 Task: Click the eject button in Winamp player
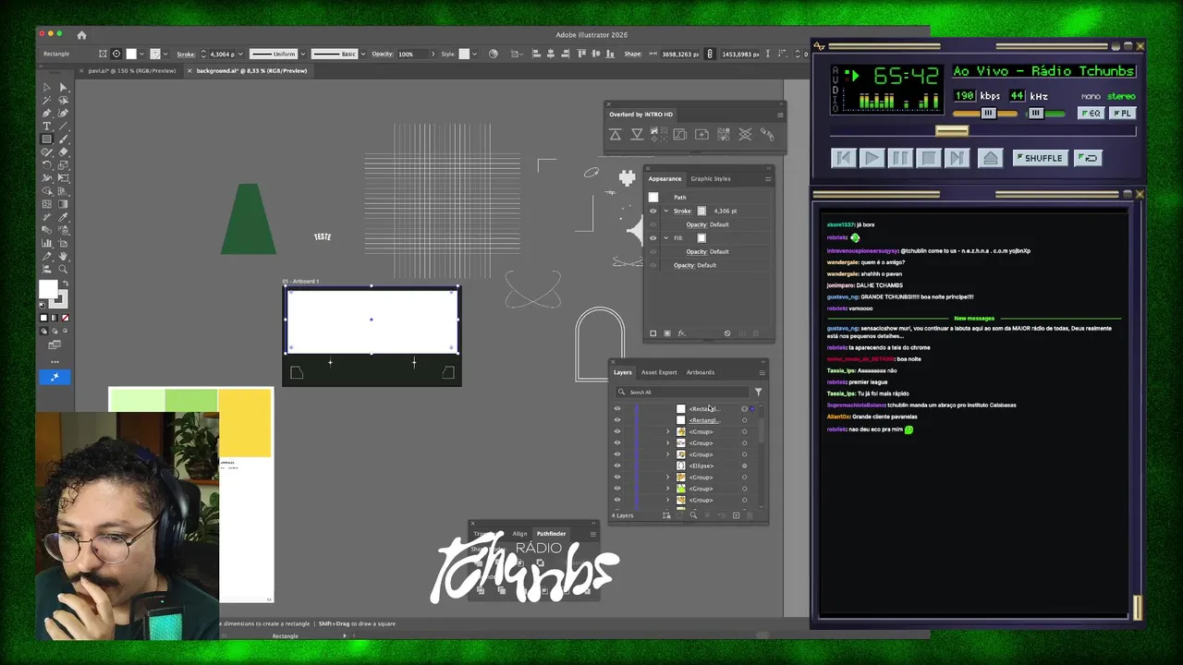coord(991,158)
